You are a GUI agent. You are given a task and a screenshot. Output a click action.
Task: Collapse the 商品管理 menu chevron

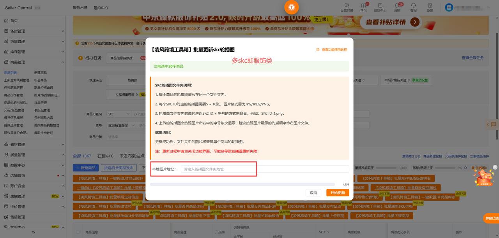(x=63, y=62)
